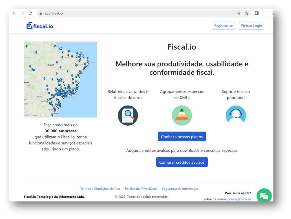The height and width of the screenshot is (219, 291).
Task: Click 'Precisa de ajuda?' text
Action: tap(238, 193)
